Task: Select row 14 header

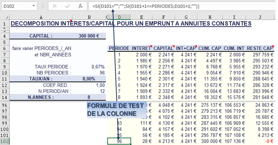Action: (5, 97)
